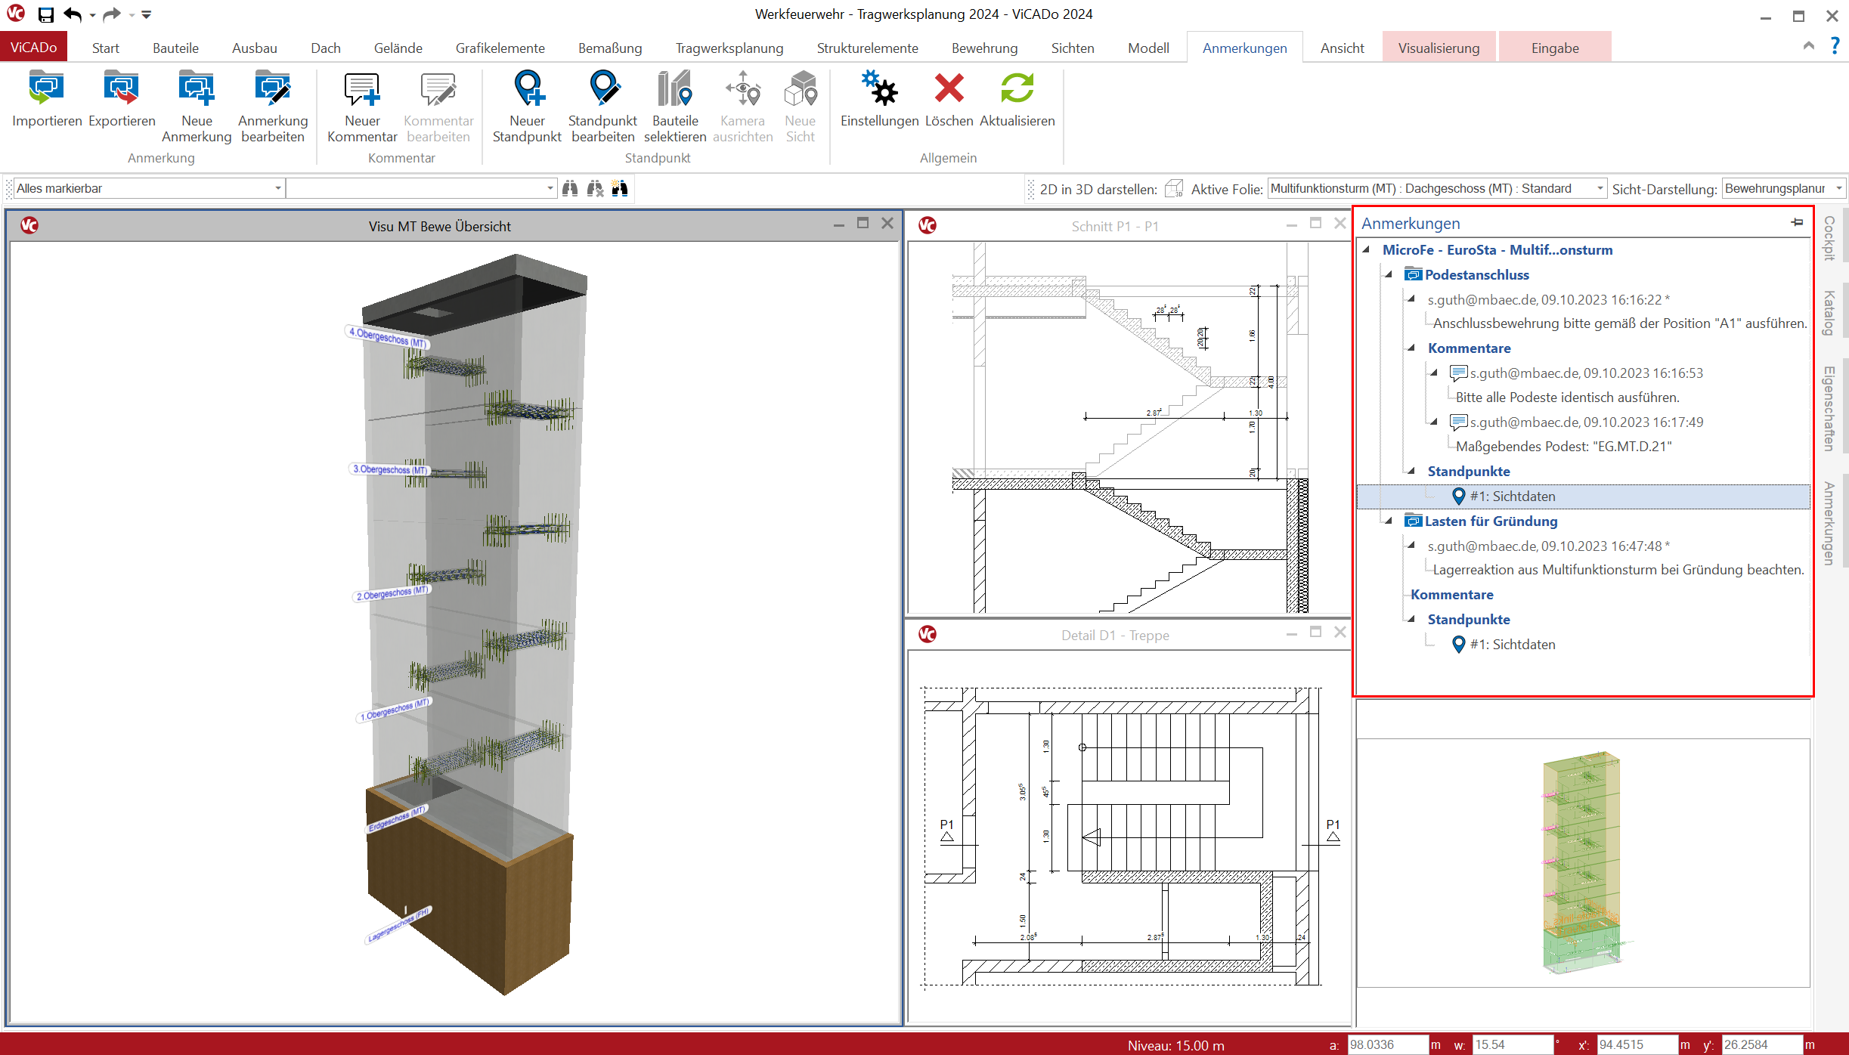
Task: Save project with the floppy disk icon
Action: point(46,14)
